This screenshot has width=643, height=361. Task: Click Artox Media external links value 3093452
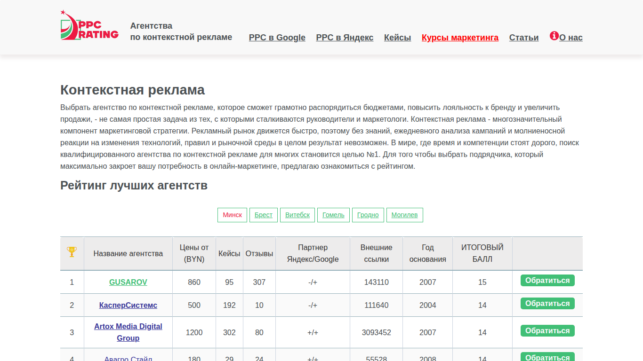377,332
